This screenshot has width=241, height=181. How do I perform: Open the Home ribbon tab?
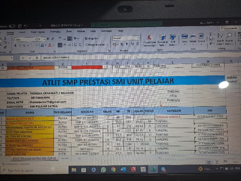[x=10, y=32]
